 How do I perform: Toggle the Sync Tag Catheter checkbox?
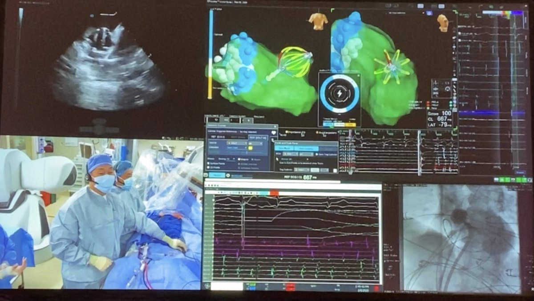click(x=316, y=154)
